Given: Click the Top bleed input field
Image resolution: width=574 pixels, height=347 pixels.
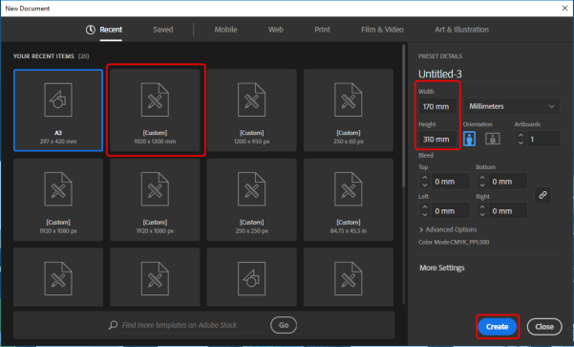Looking at the screenshot, I should (450, 182).
